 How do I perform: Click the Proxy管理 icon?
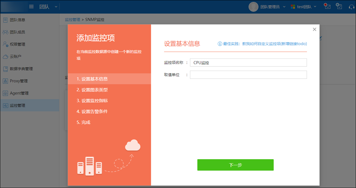tap(6, 81)
